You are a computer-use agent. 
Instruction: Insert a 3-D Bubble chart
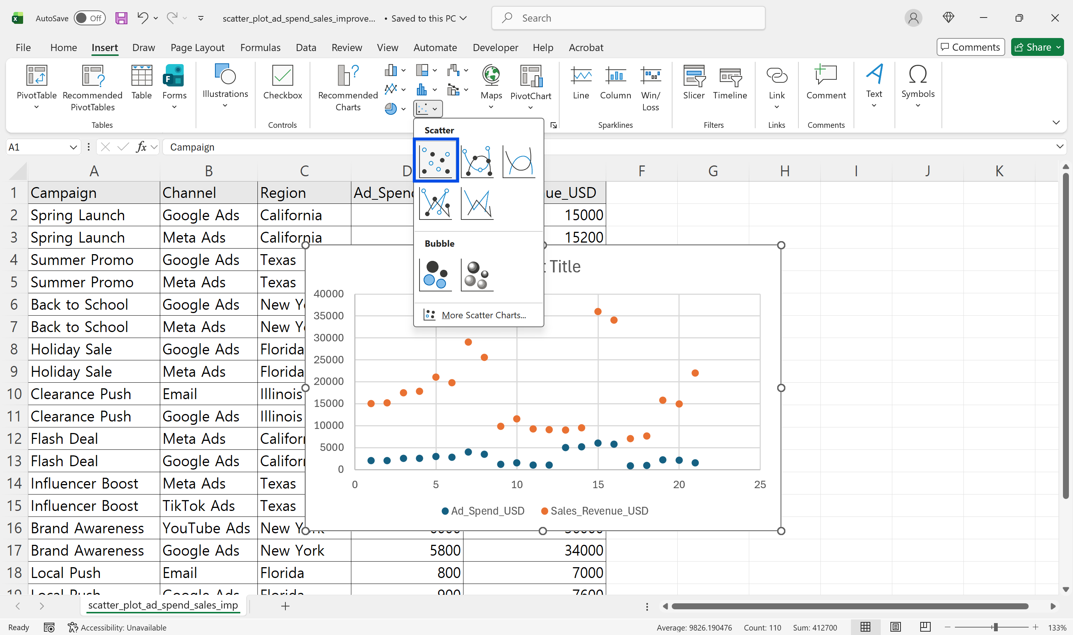pos(477,275)
